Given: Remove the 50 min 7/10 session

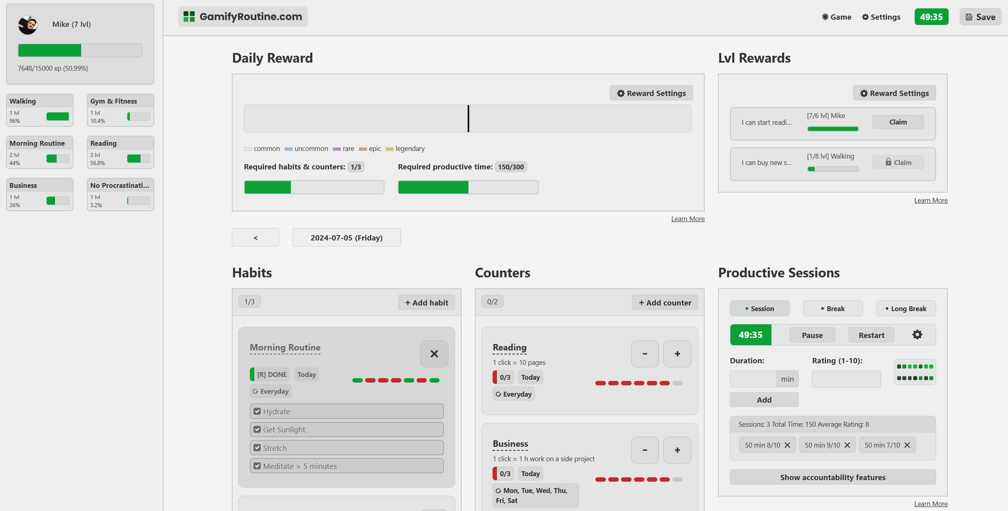Looking at the screenshot, I should click(907, 445).
